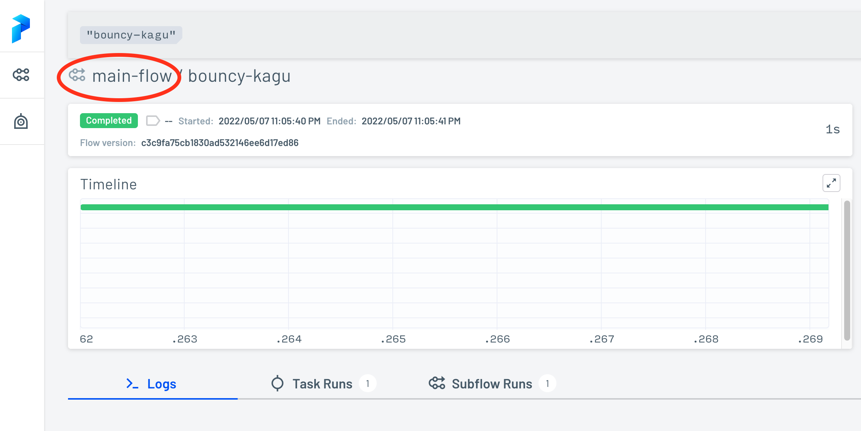Open the bouncy-kagu breadcrumb chip
The height and width of the screenshot is (431, 861).
(x=130, y=35)
